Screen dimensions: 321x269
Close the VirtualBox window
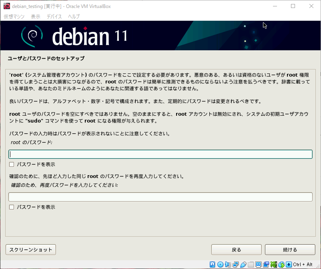311,6
